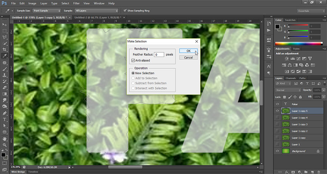Choose the Move tool
Image resolution: width=327 pixels, height=174 pixels.
tap(5, 24)
